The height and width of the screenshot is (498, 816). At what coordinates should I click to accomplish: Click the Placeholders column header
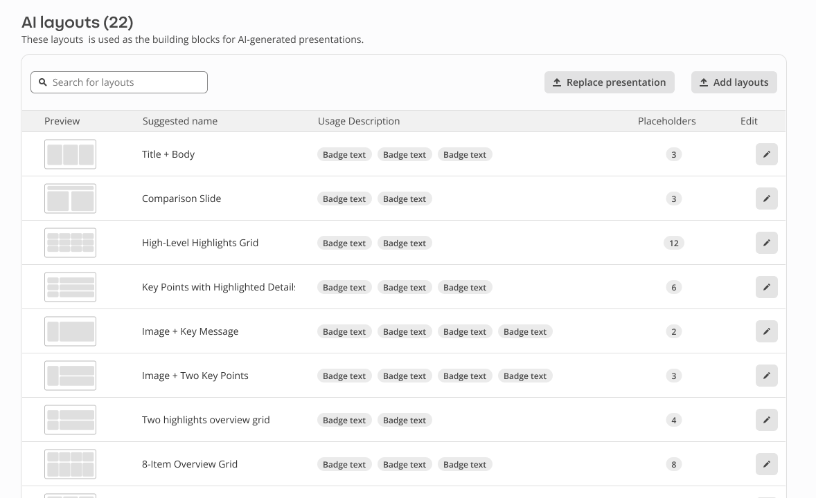(x=666, y=121)
